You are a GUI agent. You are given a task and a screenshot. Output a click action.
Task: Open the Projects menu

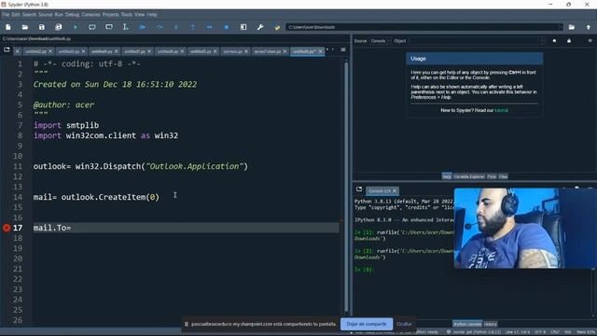(110, 15)
